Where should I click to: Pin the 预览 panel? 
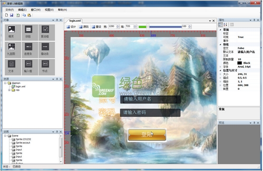coord(254,123)
